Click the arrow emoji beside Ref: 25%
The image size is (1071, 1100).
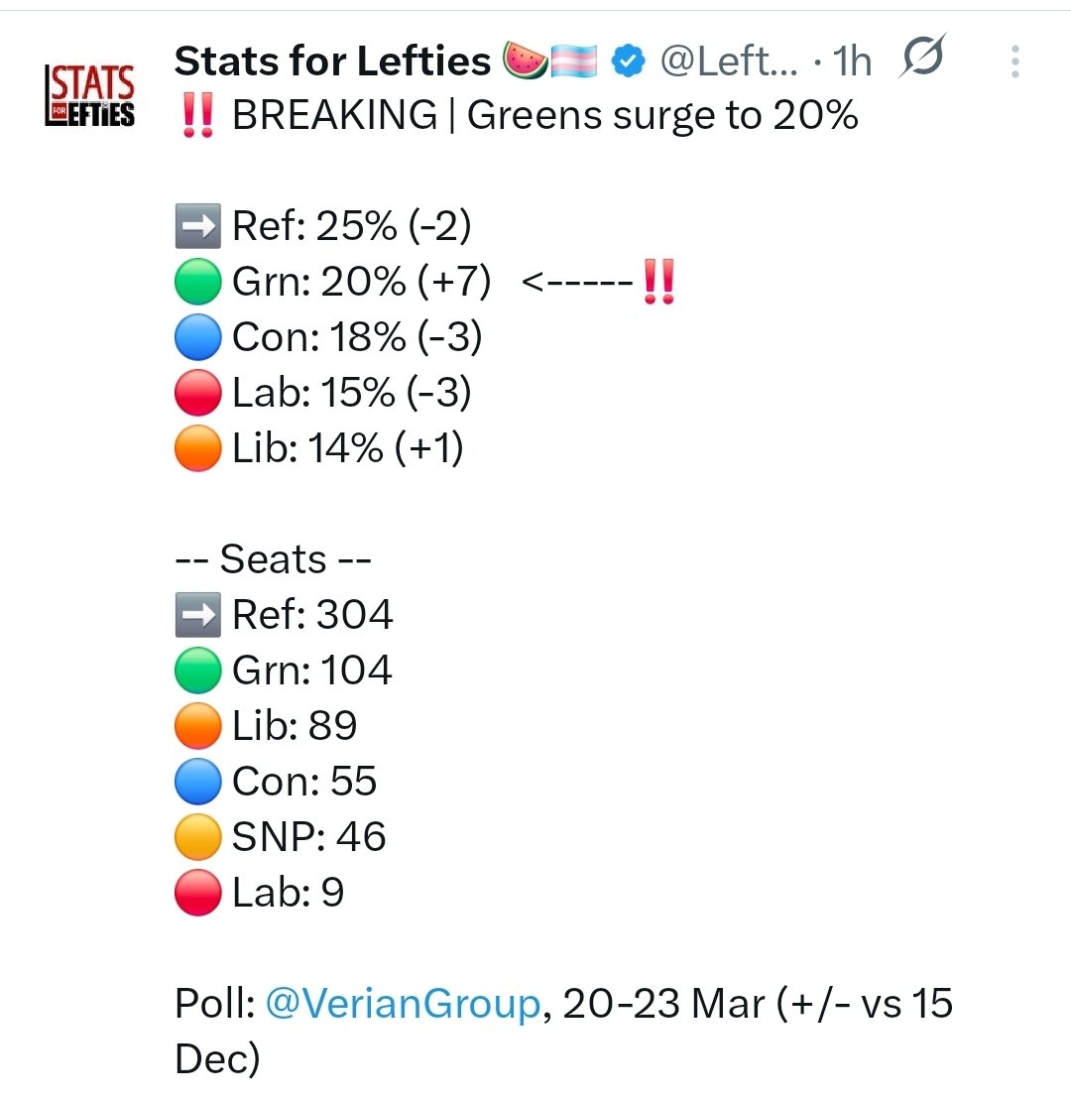tap(196, 228)
